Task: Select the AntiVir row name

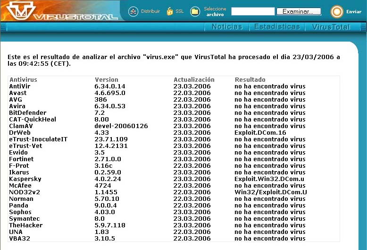Action: coord(20,86)
